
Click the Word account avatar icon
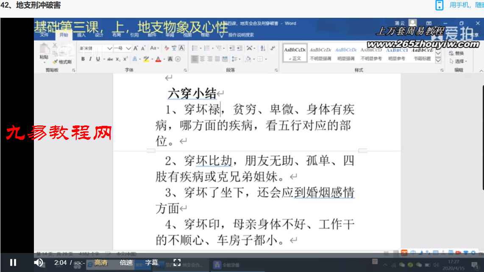click(x=412, y=23)
